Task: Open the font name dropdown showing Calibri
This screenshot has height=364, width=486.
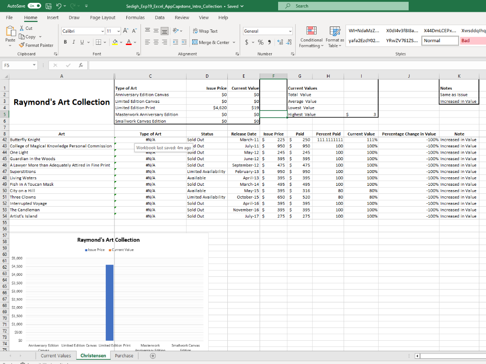Action: [103, 31]
